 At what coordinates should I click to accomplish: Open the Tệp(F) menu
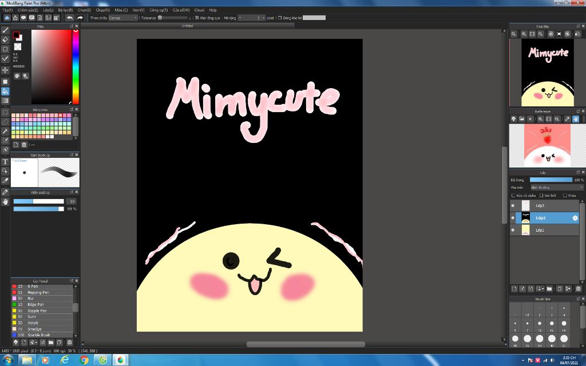coord(7,10)
